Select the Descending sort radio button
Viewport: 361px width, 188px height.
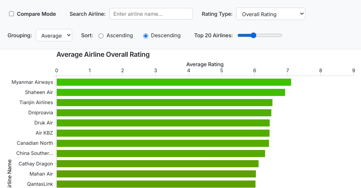click(146, 36)
